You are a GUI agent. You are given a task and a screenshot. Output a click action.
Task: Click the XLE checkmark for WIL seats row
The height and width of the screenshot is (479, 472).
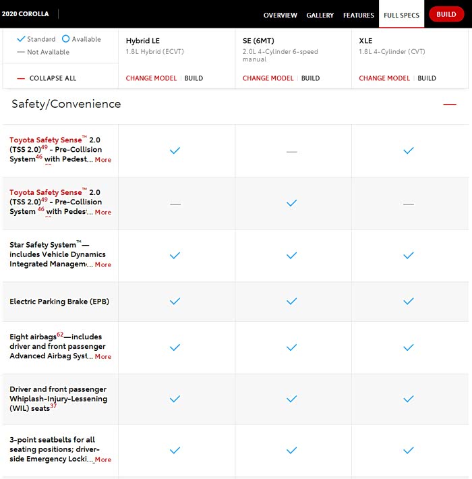(x=408, y=399)
